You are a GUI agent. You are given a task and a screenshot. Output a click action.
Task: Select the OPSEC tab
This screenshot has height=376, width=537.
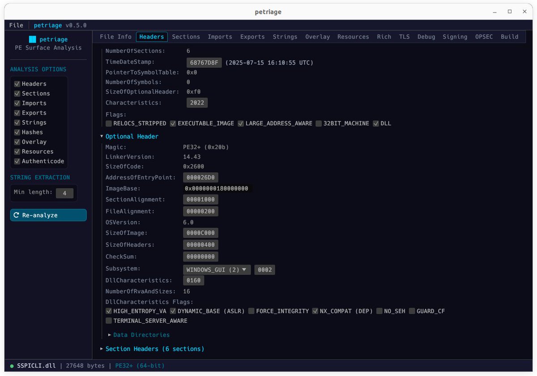(x=484, y=37)
